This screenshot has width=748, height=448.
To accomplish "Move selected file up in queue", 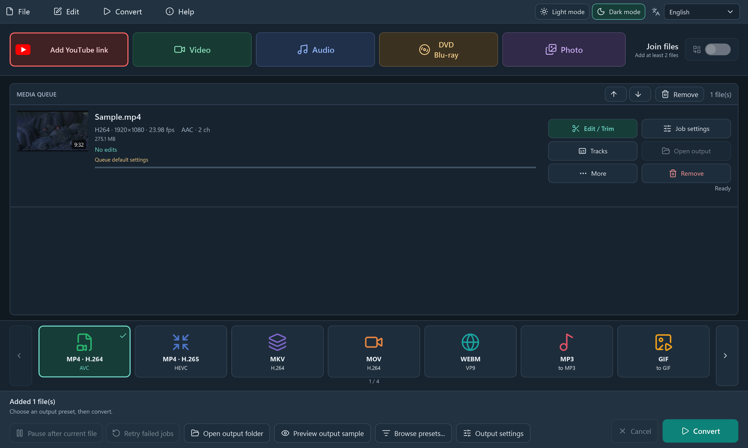I will tap(615, 94).
